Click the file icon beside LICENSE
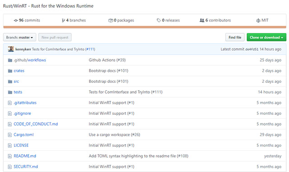289x172 pixels. click(x=10, y=145)
